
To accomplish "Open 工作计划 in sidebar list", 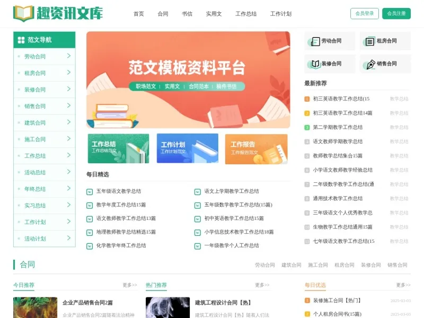I will (x=35, y=222).
